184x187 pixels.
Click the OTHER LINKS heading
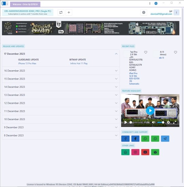pyautogui.click(x=128, y=145)
